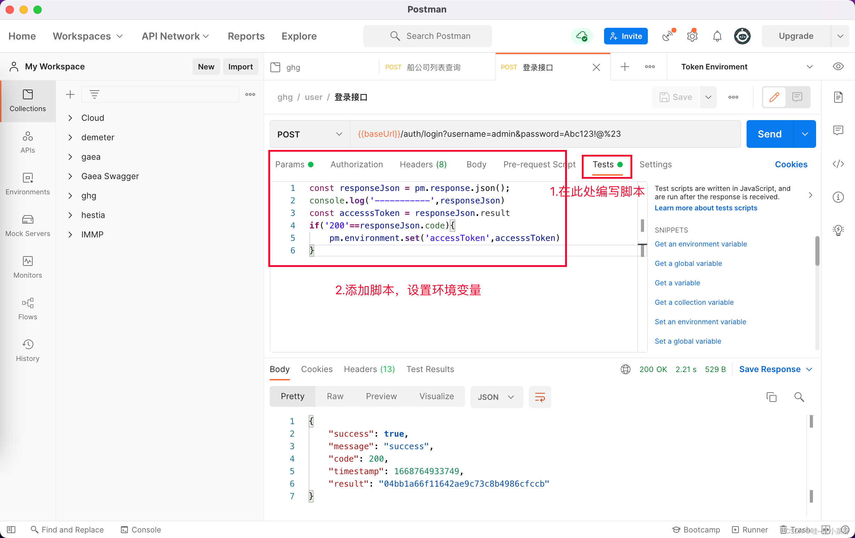Expand the Save button dropdown arrow
The height and width of the screenshot is (538, 855).
pos(707,97)
